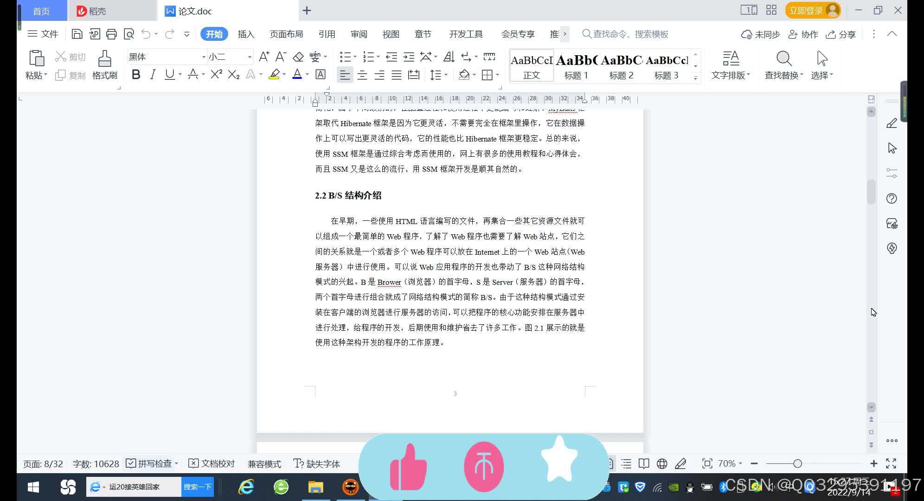Switch to the 插入 tab
924x501 pixels.
tap(246, 34)
